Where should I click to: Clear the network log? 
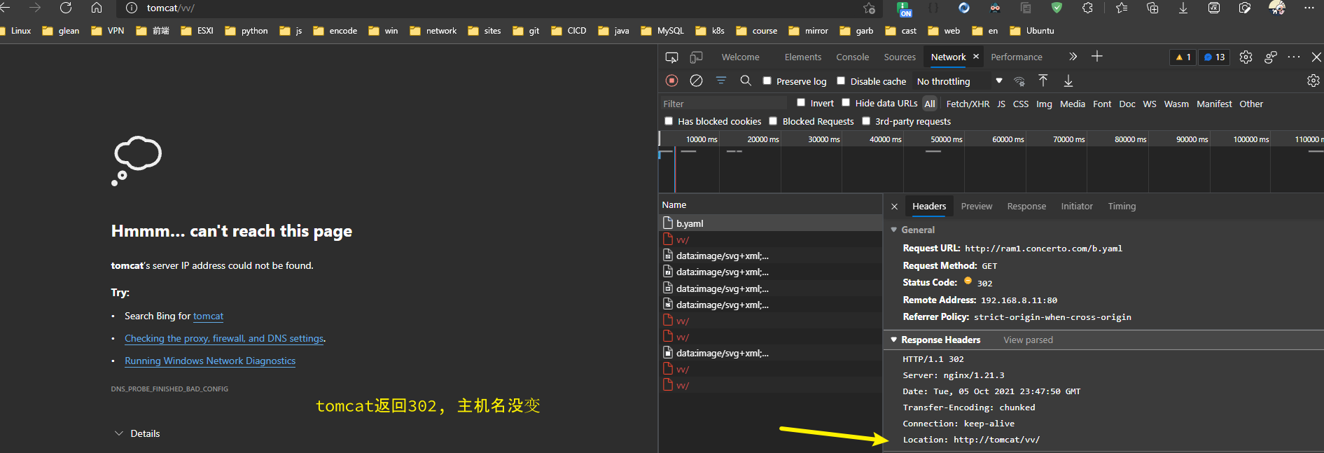pos(696,81)
